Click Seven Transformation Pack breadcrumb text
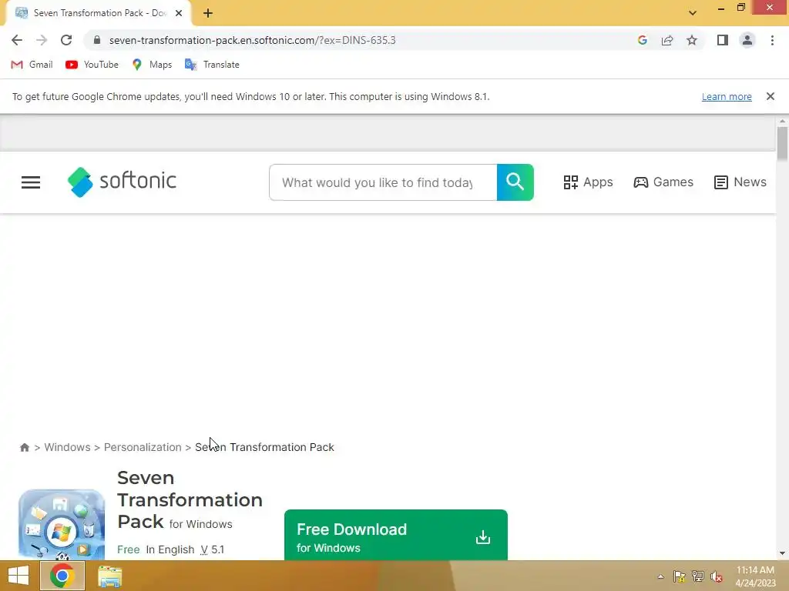This screenshot has height=591, width=789. click(x=265, y=447)
